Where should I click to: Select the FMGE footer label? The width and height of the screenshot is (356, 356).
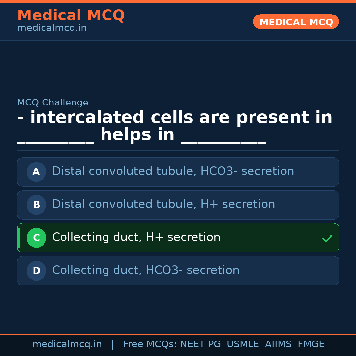pyautogui.click(x=311, y=344)
